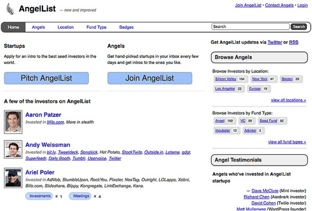Open the Location navigation item
The height and width of the screenshot is (211, 312).
point(66,27)
